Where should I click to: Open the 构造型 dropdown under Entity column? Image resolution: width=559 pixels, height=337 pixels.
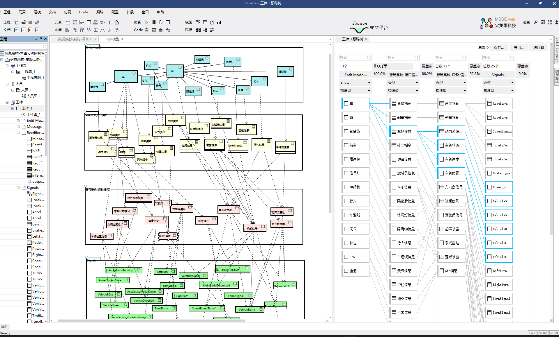[355, 91]
